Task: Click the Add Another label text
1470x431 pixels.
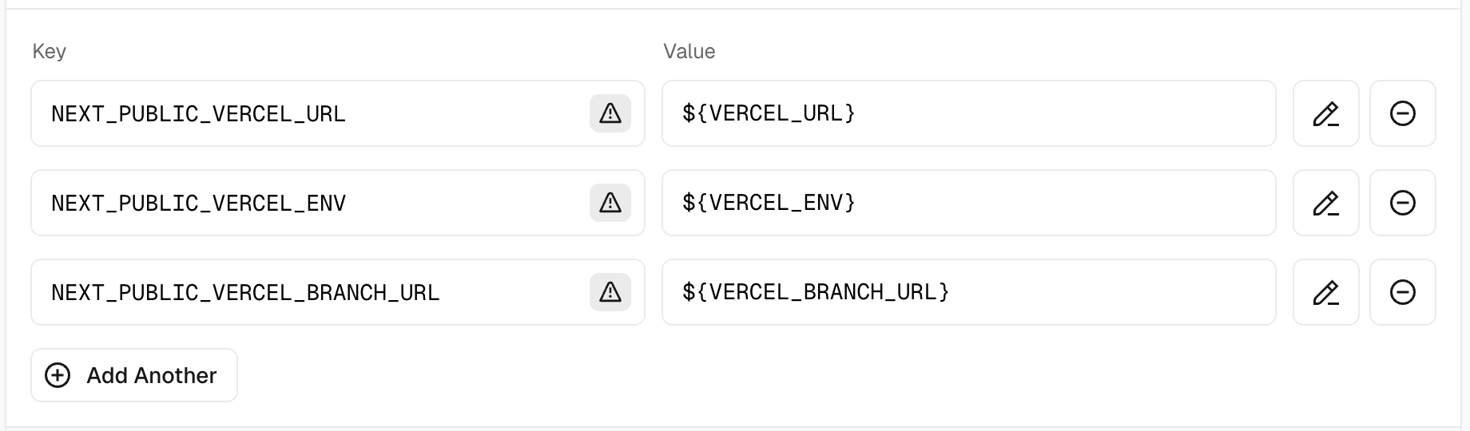Action: [x=152, y=375]
